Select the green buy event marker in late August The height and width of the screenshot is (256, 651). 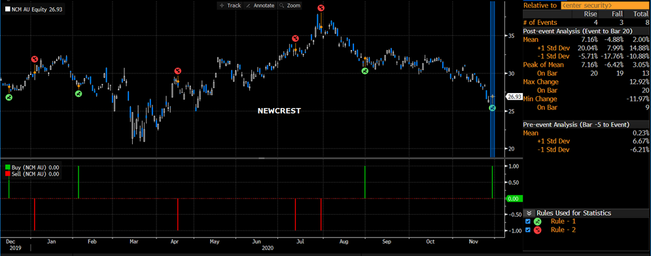364,71
